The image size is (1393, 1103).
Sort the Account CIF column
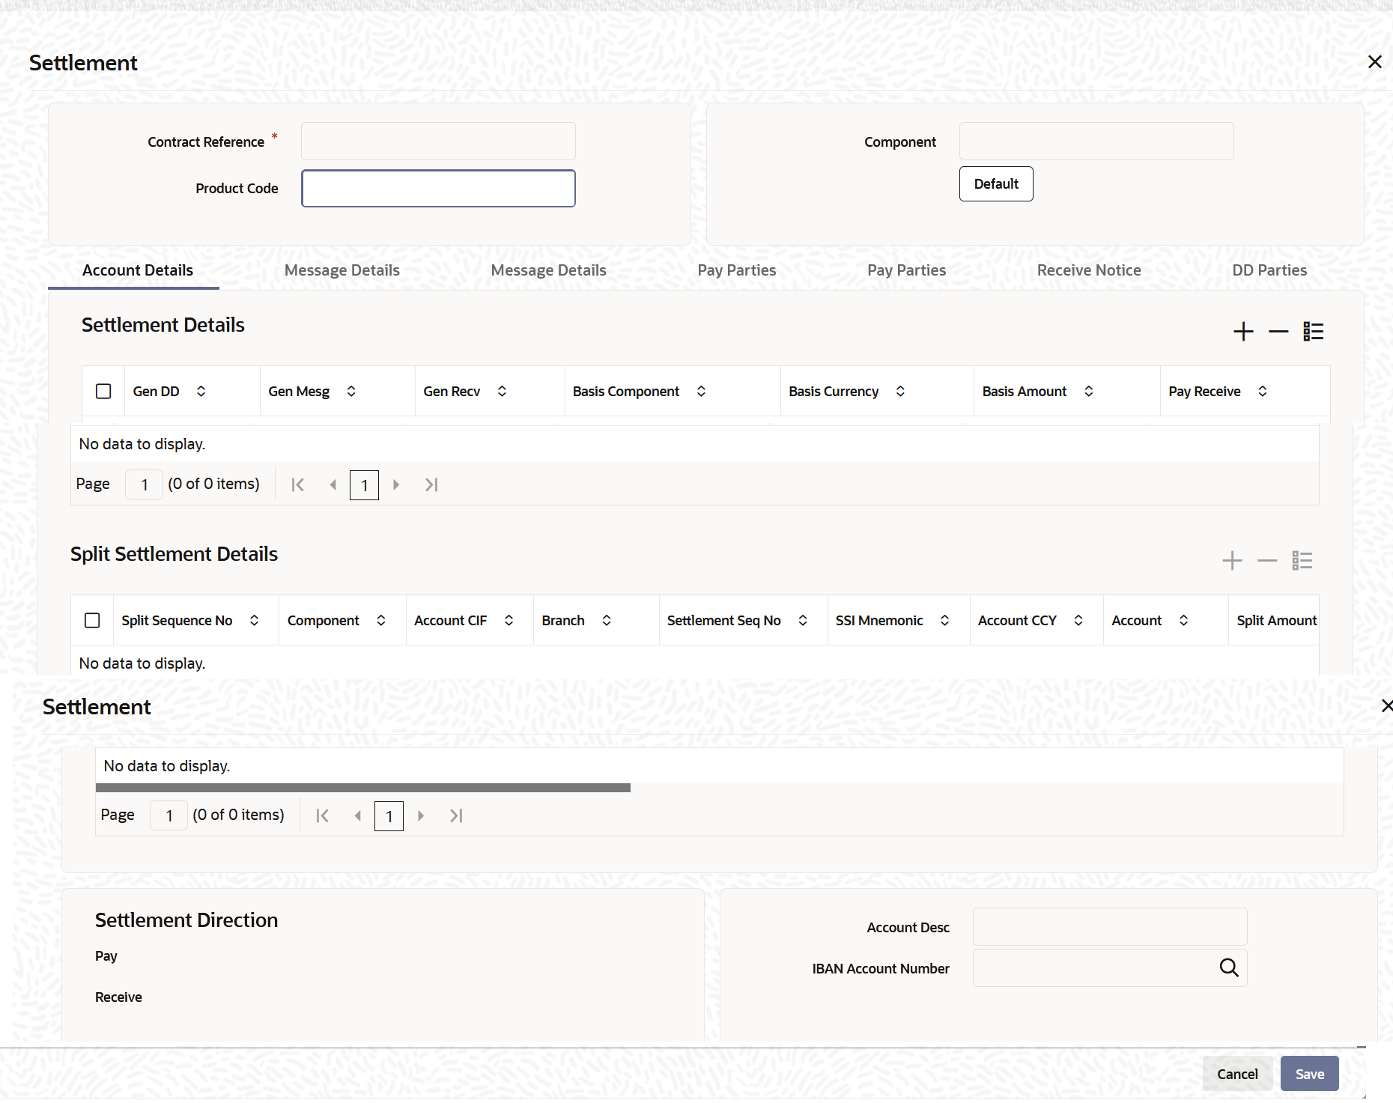509,620
